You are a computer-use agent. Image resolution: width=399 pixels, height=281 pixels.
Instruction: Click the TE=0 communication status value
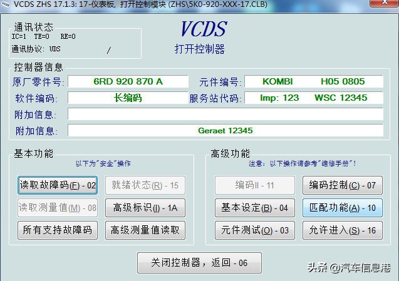point(42,36)
